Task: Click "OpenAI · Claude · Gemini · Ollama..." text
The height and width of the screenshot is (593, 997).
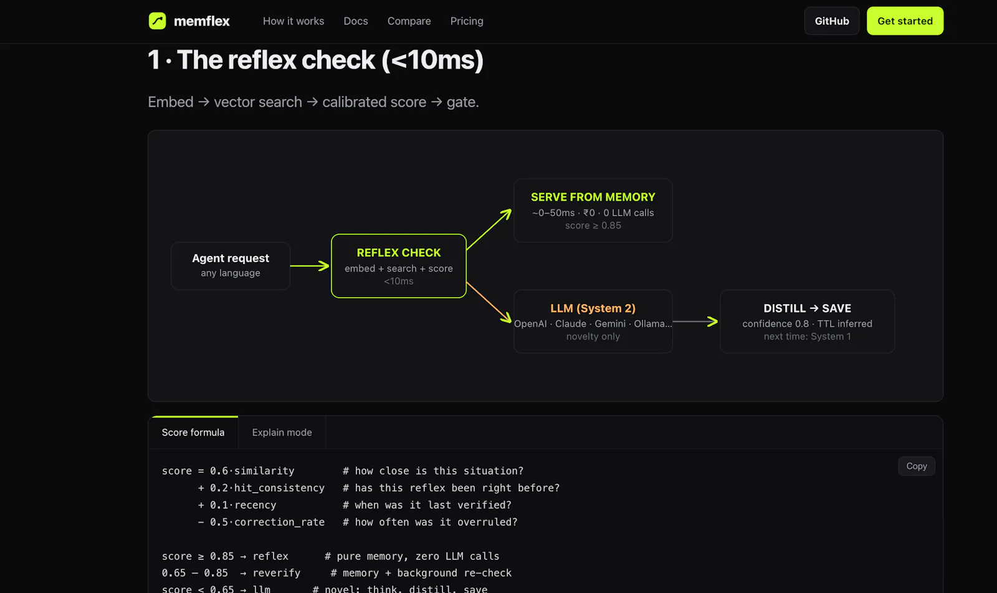Action: point(593,324)
